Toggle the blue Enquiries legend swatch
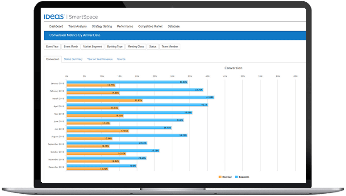The image size is (346, 196). point(237,177)
